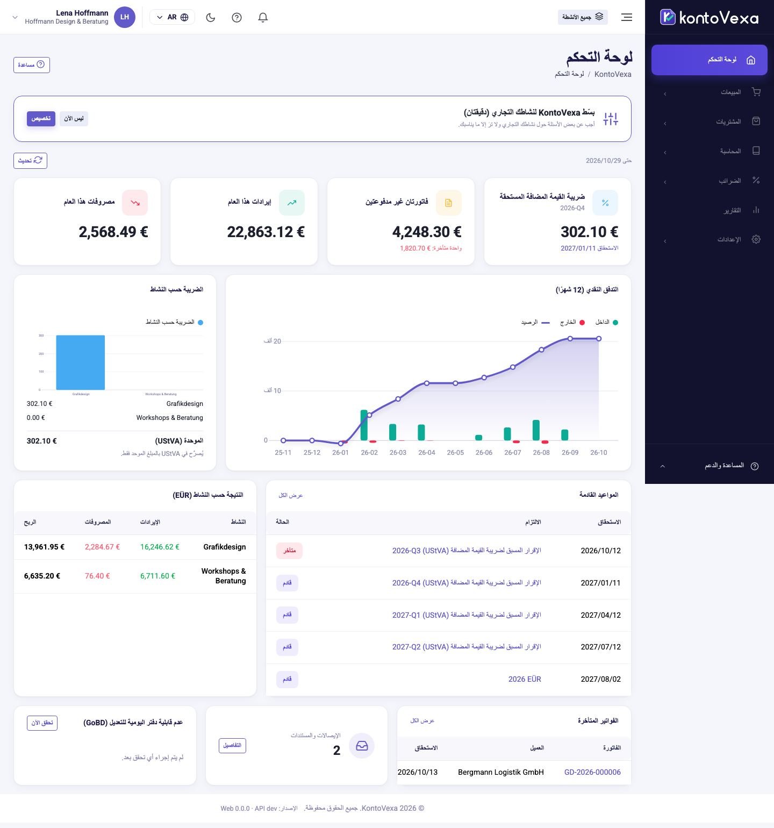Expand the الإعدادات sidebar section

tap(709, 239)
